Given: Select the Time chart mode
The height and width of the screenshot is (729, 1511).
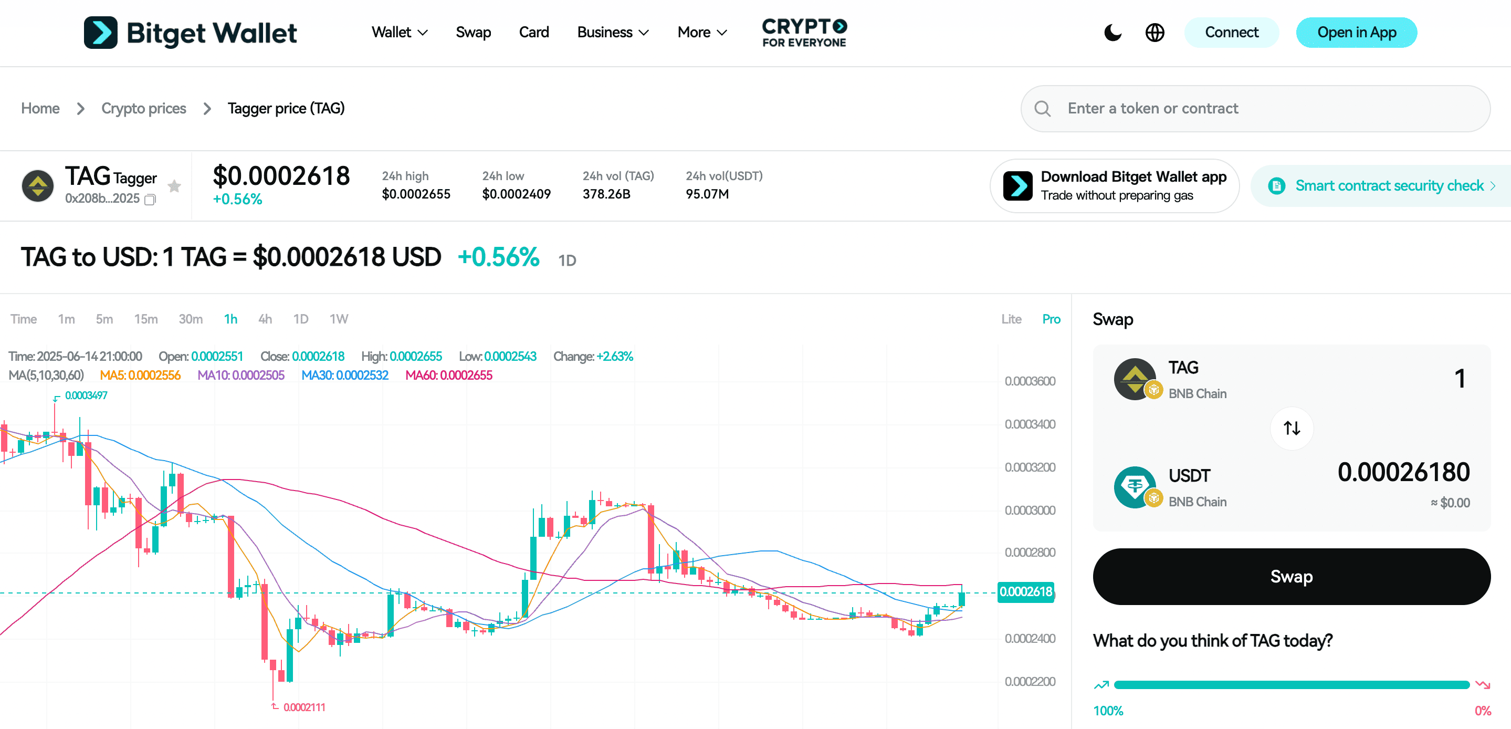Looking at the screenshot, I should pyautogui.click(x=24, y=319).
